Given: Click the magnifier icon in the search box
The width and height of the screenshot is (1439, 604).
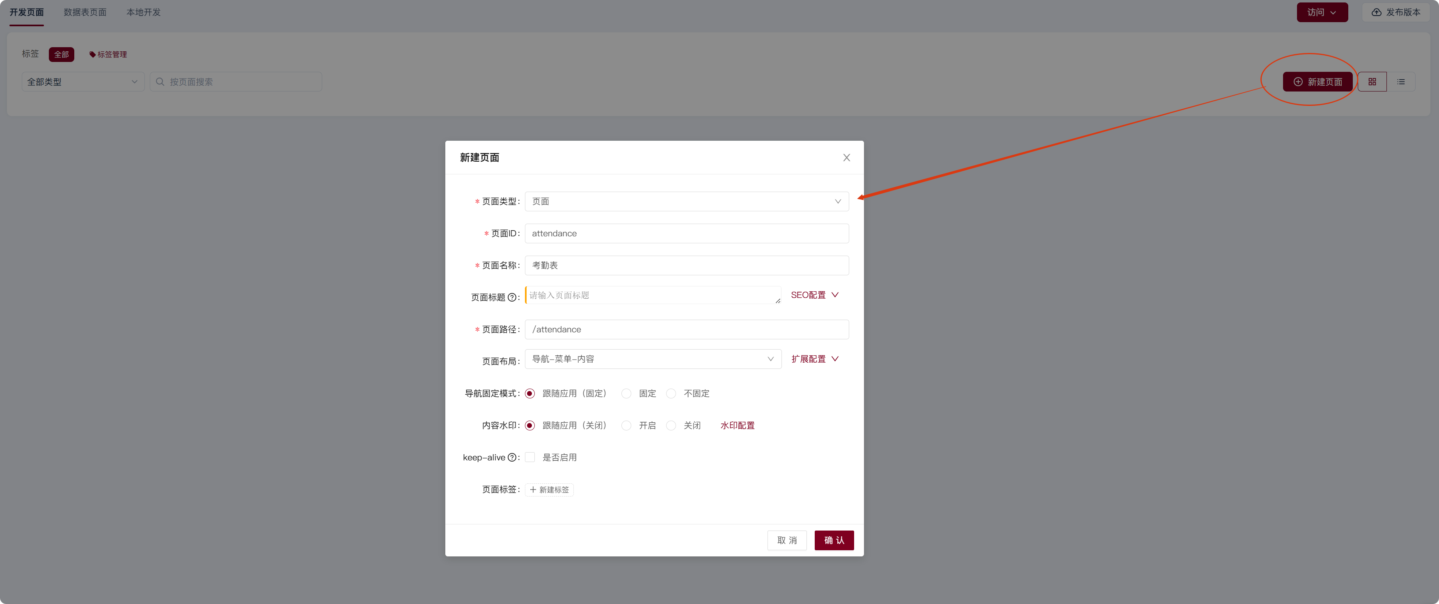Looking at the screenshot, I should [160, 82].
